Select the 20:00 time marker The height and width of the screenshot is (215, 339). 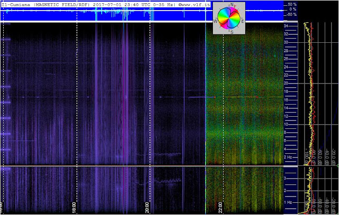click(x=147, y=208)
